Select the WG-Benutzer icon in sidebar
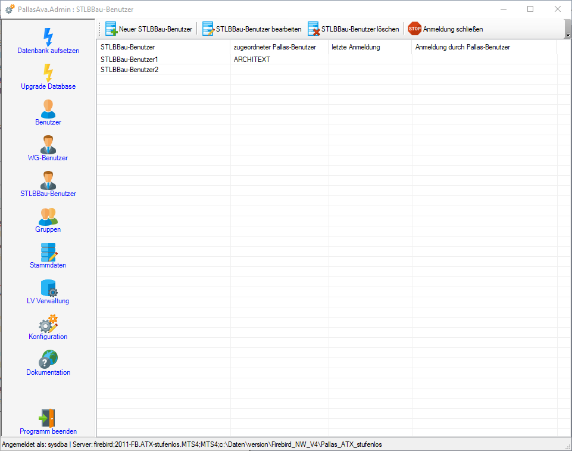 click(x=48, y=144)
